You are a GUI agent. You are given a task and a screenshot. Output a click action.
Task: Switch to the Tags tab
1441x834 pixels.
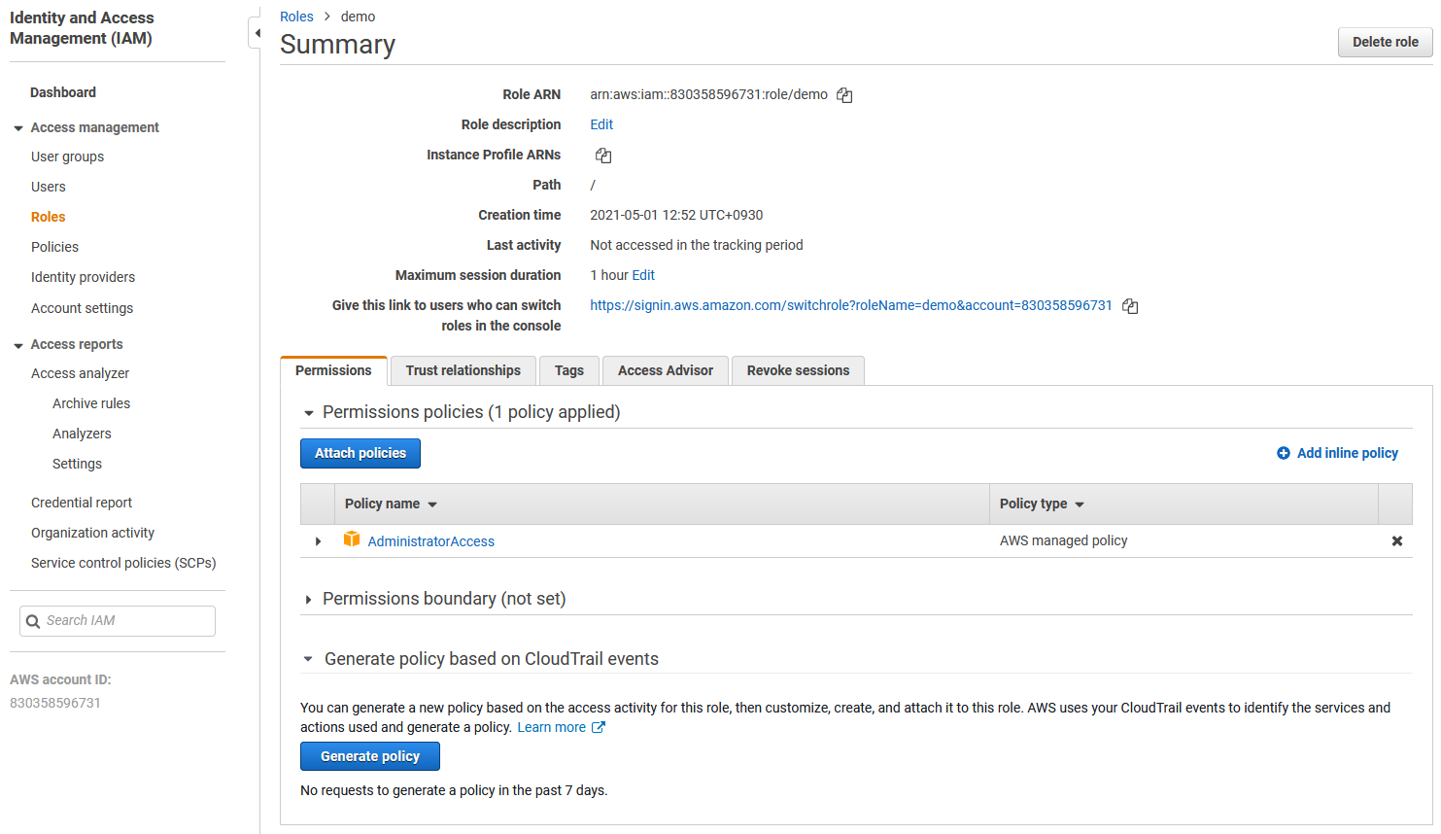tap(569, 370)
